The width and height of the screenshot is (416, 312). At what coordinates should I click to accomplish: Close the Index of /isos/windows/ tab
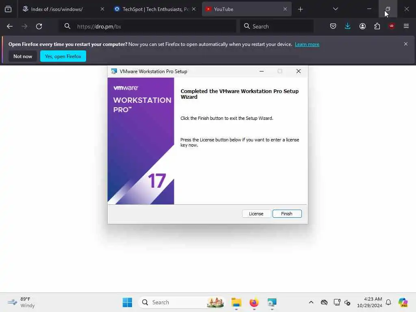point(102,9)
